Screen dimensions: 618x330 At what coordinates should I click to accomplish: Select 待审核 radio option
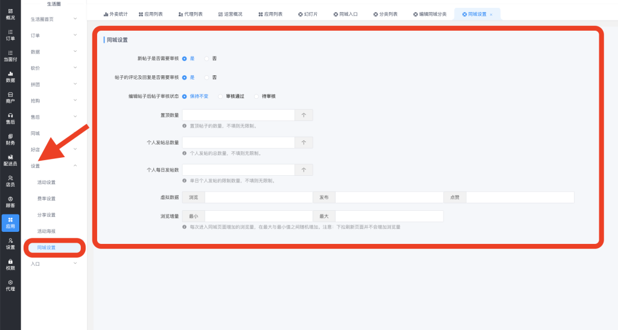[x=256, y=96]
